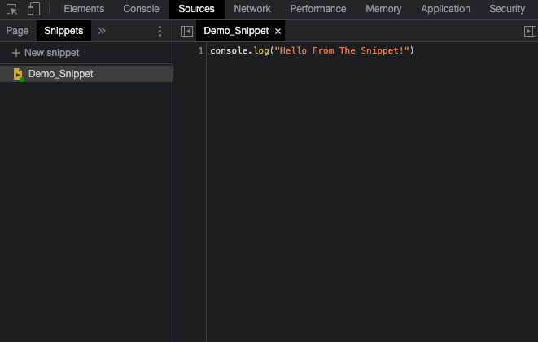Hide the navigator sidebar pane
Screen dimensions: 538x342
tap(186, 31)
